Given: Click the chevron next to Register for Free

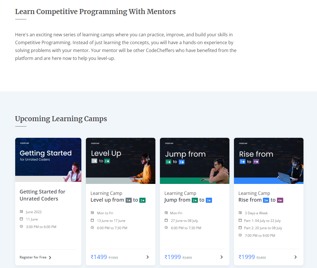Looking at the screenshot, I should coord(50,258).
